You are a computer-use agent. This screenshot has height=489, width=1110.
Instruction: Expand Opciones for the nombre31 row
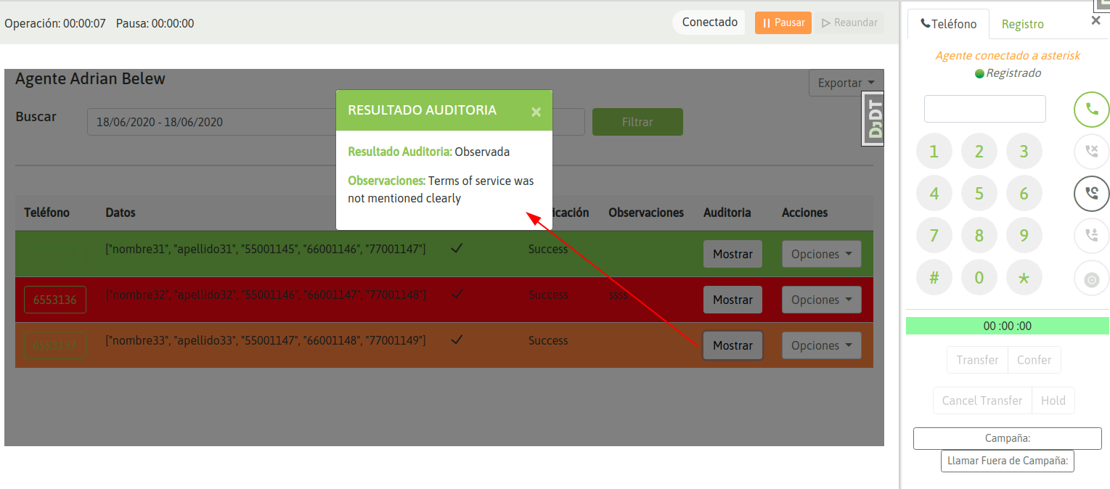[x=821, y=255]
